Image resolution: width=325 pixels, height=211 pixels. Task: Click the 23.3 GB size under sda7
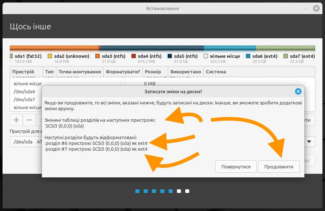296,62
